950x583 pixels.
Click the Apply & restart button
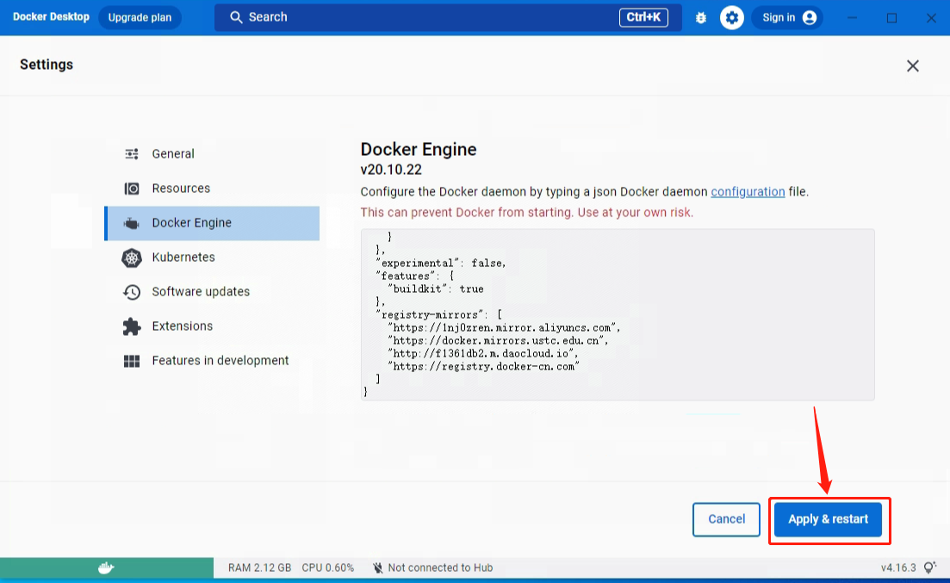click(x=829, y=519)
